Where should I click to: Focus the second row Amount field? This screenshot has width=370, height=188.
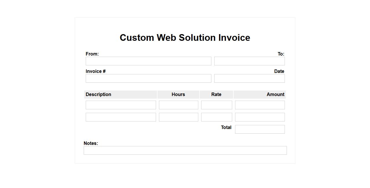tap(260, 117)
